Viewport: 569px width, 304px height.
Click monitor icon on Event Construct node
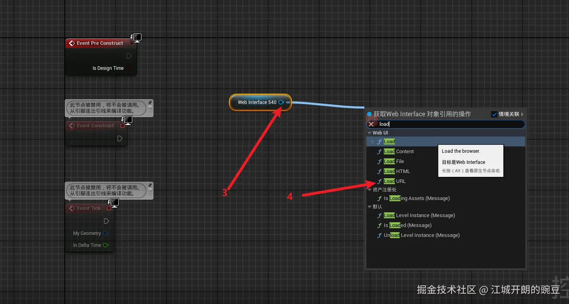point(127,120)
